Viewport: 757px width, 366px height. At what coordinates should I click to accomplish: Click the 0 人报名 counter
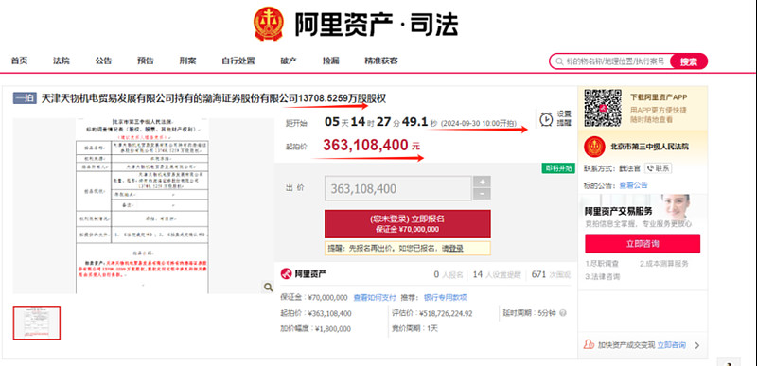(449, 275)
